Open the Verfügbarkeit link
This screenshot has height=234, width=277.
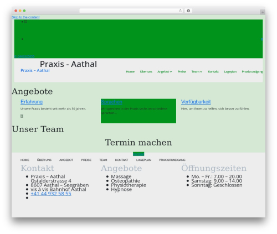pyautogui.click(x=196, y=102)
